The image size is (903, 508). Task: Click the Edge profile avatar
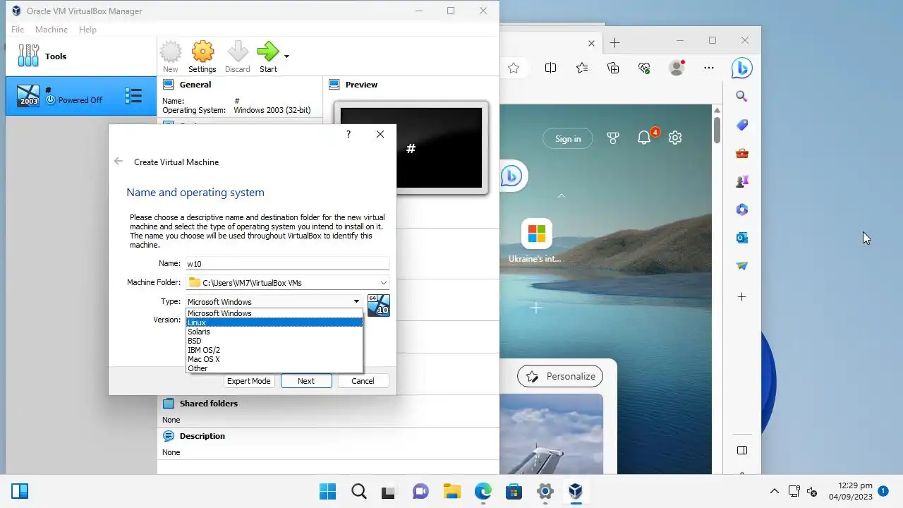click(677, 68)
